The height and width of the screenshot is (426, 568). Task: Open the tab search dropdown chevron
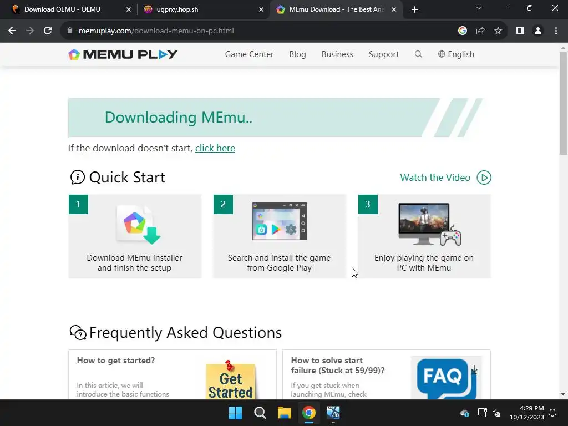tap(479, 8)
